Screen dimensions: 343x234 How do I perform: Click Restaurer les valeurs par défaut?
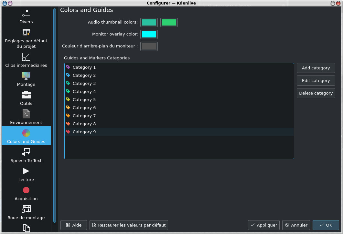click(x=129, y=225)
